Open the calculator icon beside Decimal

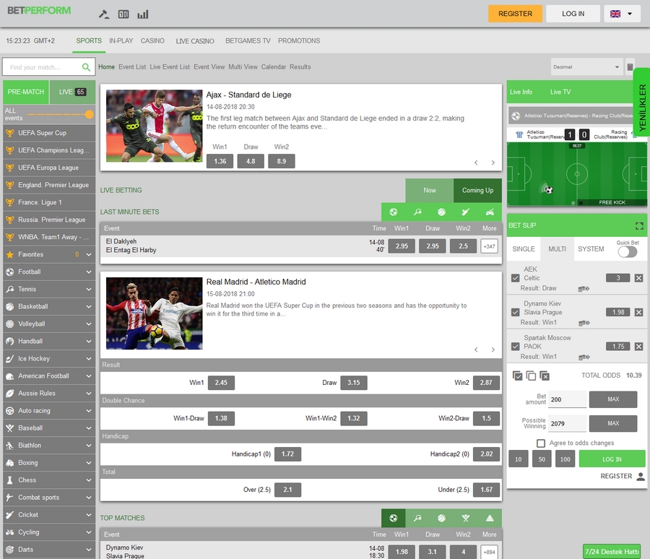pyautogui.click(x=630, y=66)
